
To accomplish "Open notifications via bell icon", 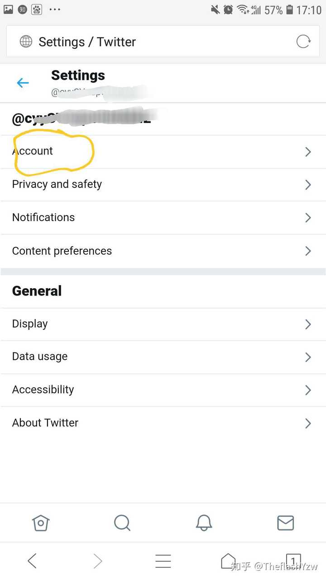I will [204, 523].
